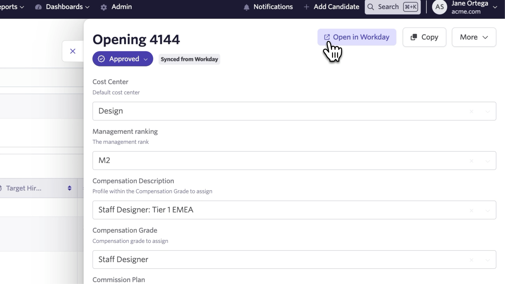Open the Reports menu

[x=12, y=7]
